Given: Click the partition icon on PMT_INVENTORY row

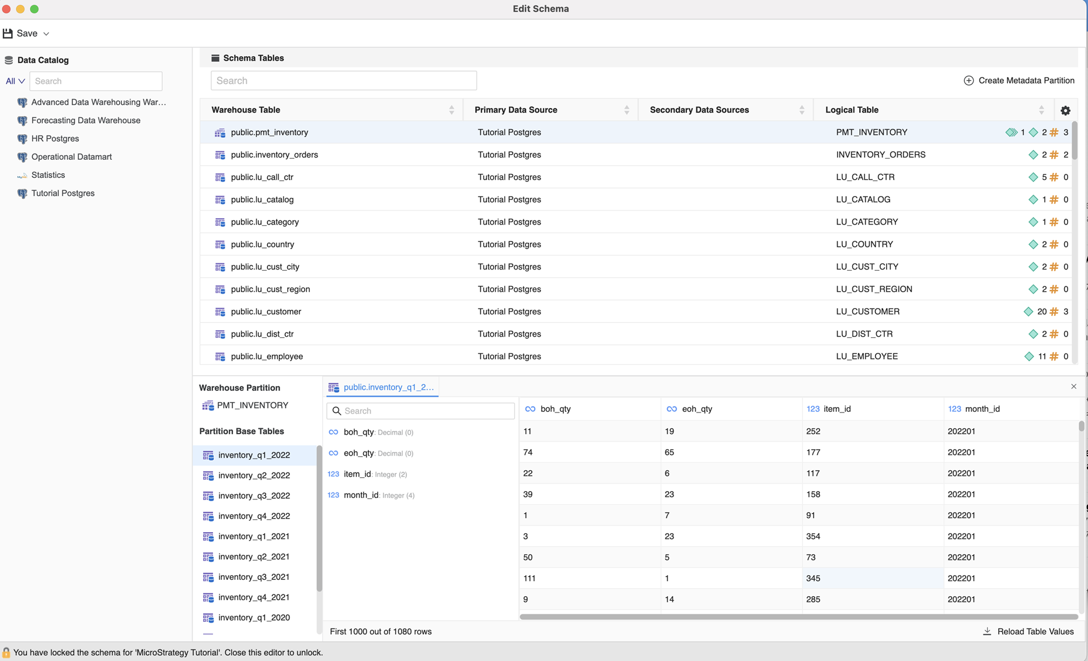Looking at the screenshot, I should tap(1011, 132).
